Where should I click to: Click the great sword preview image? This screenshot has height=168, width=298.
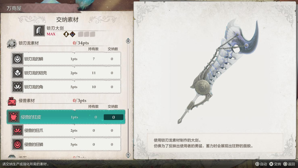(x=218, y=71)
